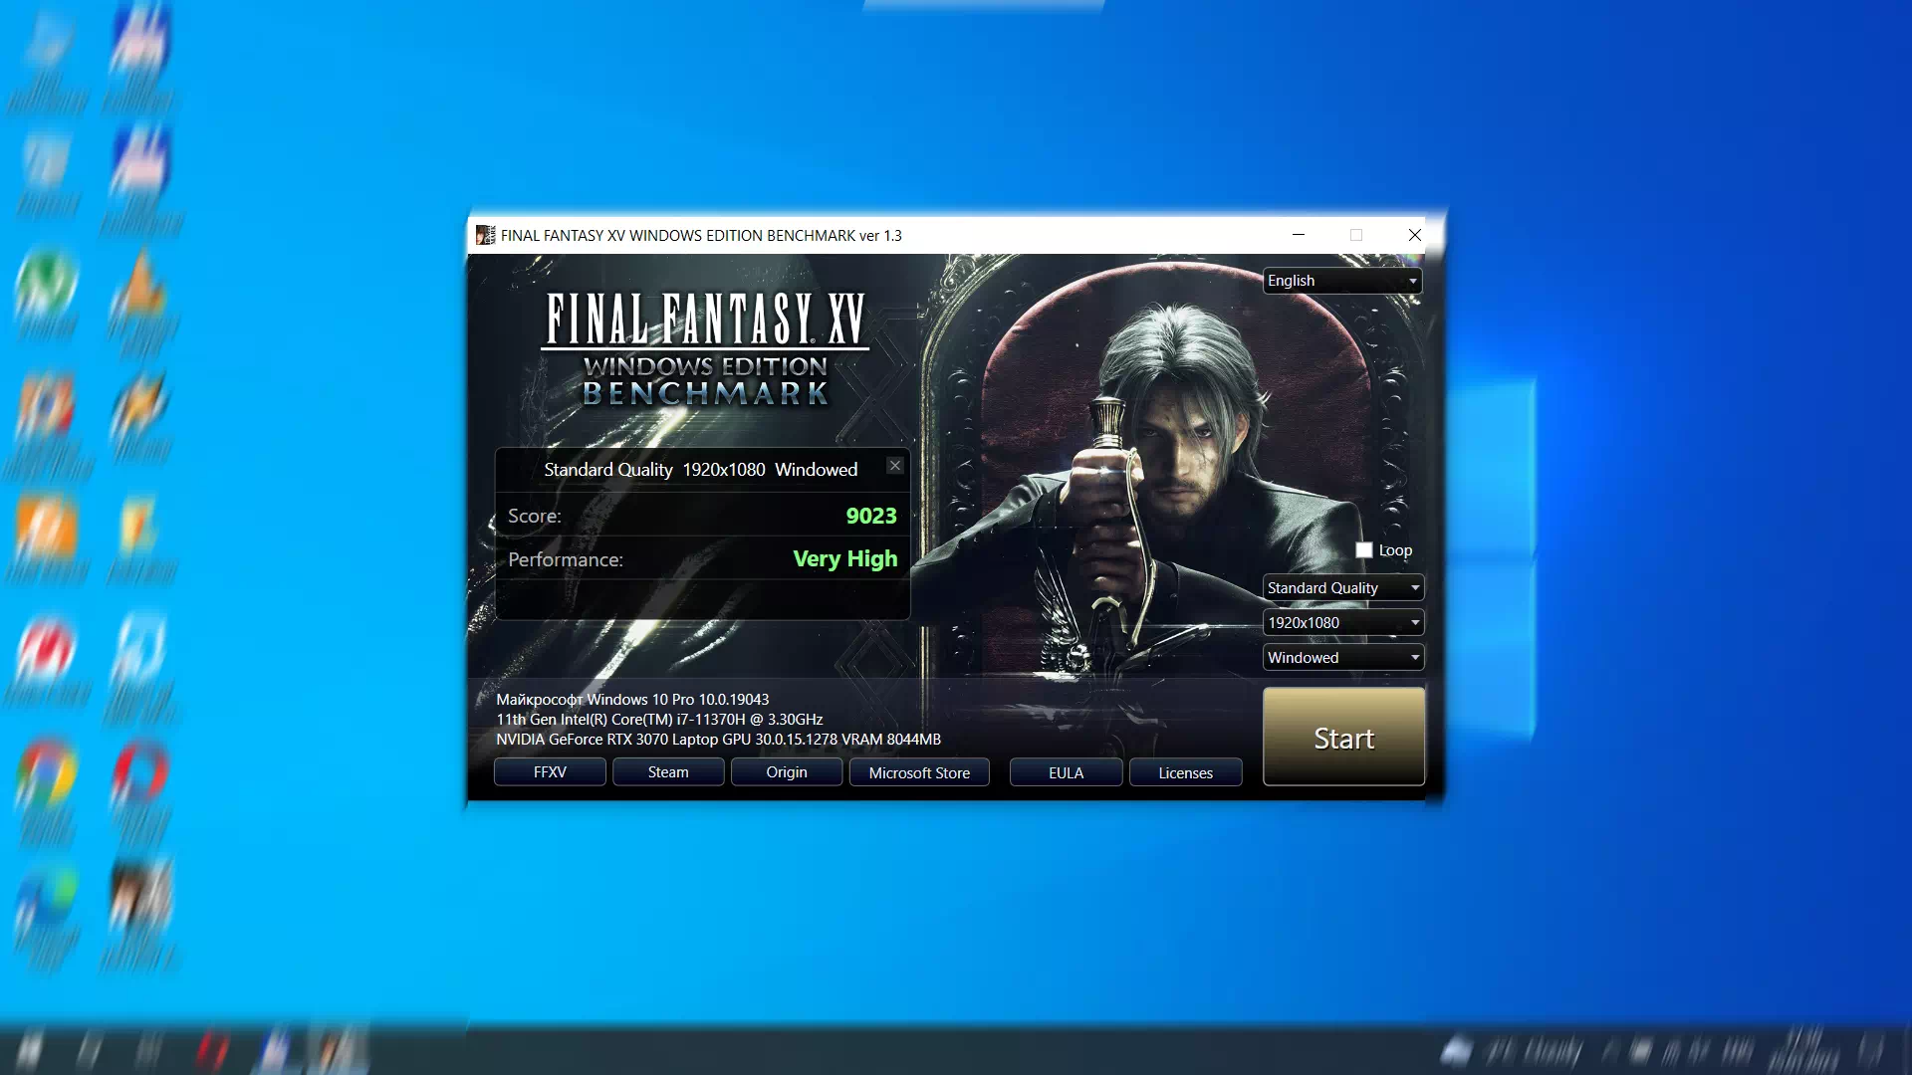1912x1075 pixels.
Task: Dismiss the score results panel with its X
Action: [894, 465]
